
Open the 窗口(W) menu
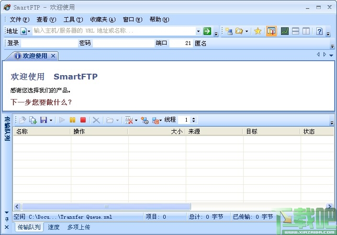point(133,20)
